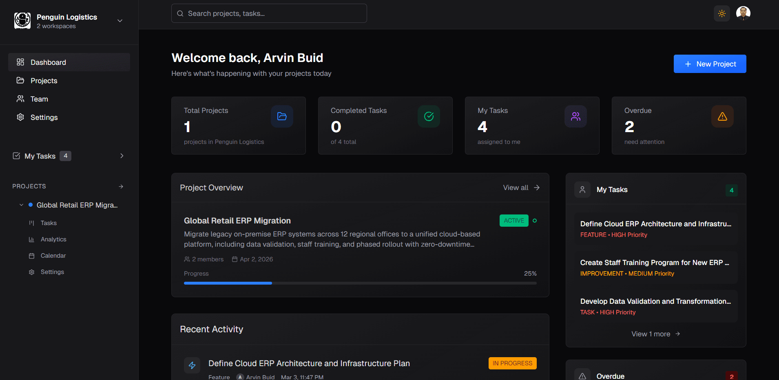Click the lightning bolt activity icon
The width and height of the screenshot is (779, 380).
(192, 365)
